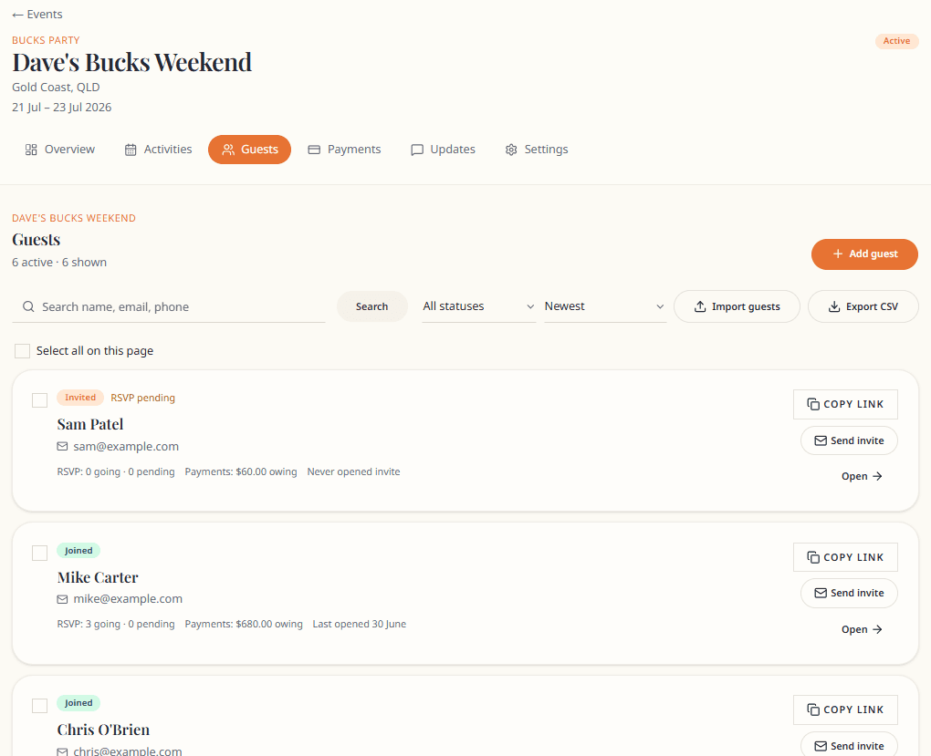This screenshot has height=756, width=931.
Task: Click 'Last opened 30 June' text
Action: [360, 625]
